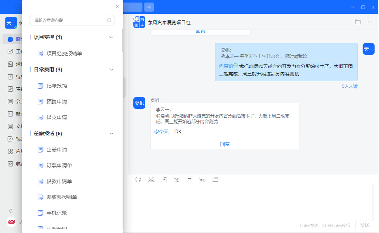Click the scissors screenshot tool

click(151, 180)
